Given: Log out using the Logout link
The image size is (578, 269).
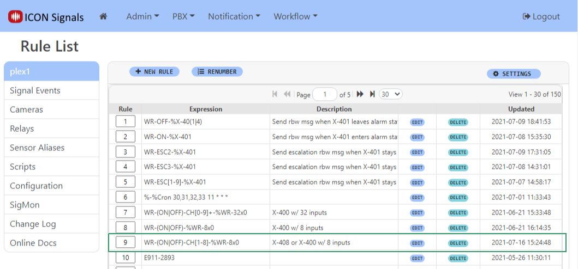Looking at the screenshot, I should (541, 16).
